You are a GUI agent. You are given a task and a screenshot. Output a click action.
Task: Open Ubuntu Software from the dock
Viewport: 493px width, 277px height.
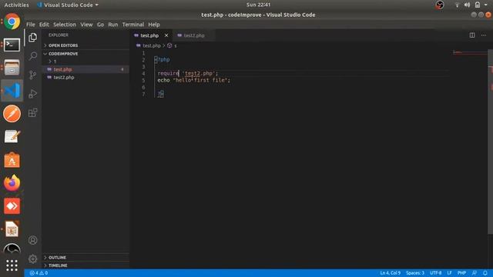[12, 160]
